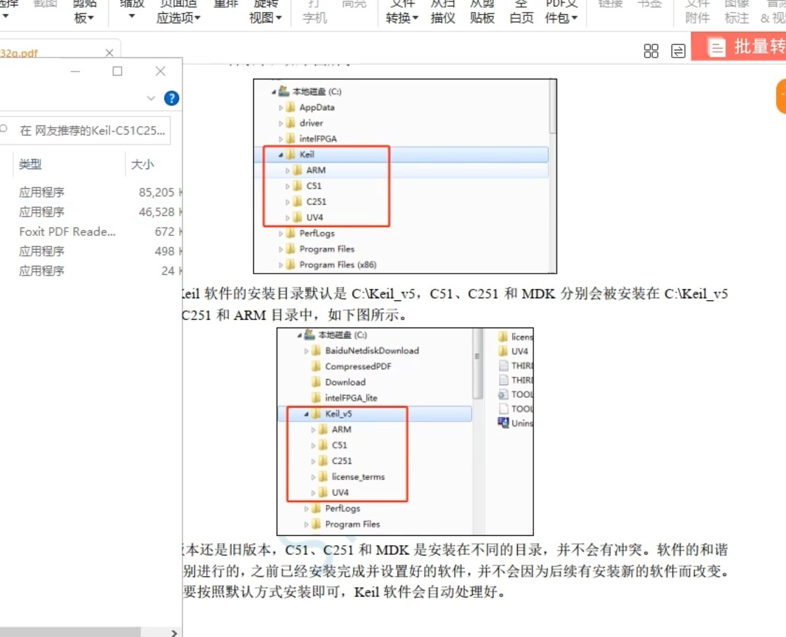Select the 应用程序 row sized 46,528

click(x=91, y=211)
